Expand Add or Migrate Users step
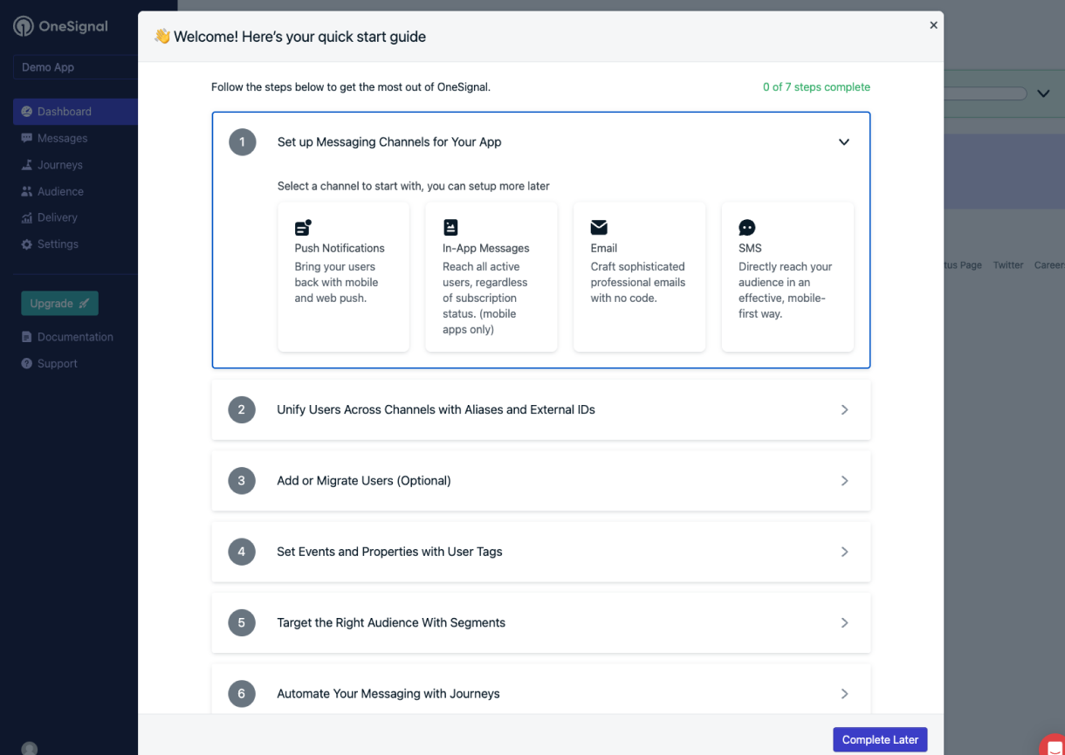This screenshot has width=1065, height=755. [x=541, y=481]
